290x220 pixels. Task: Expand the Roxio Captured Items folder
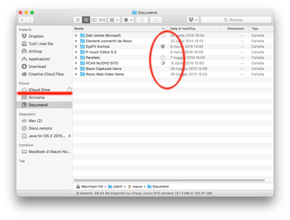76,68
